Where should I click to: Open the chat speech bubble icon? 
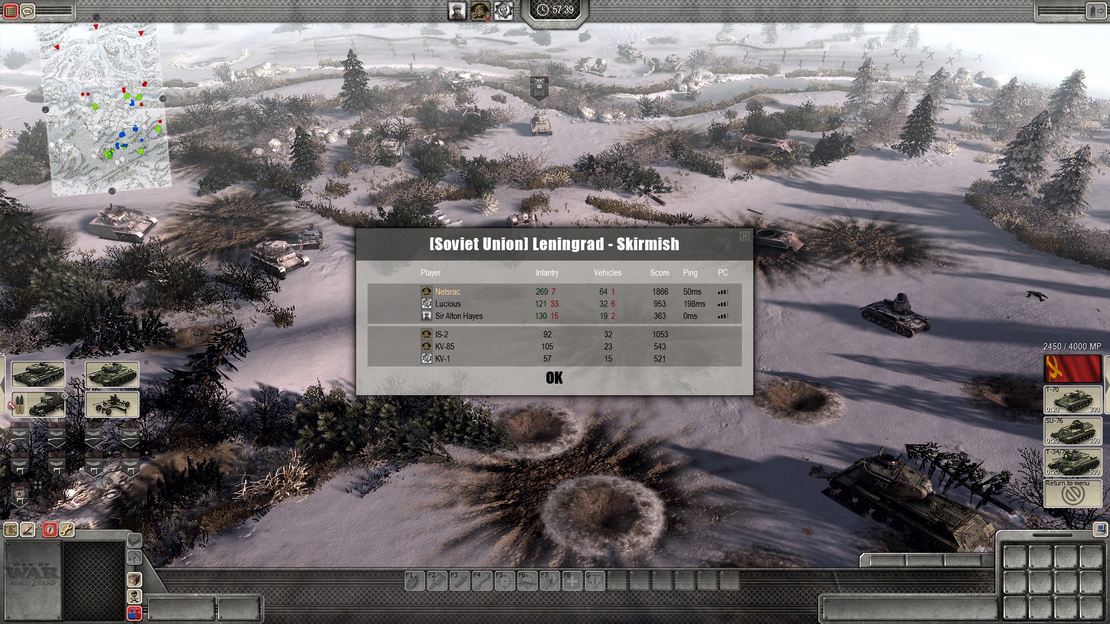[x=27, y=11]
